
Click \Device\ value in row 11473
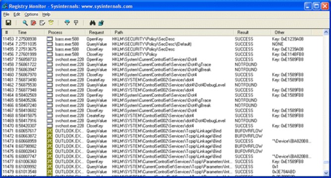(x=291, y=141)
